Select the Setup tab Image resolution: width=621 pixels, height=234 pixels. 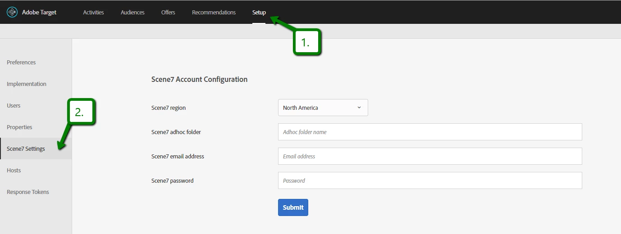[x=259, y=12]
